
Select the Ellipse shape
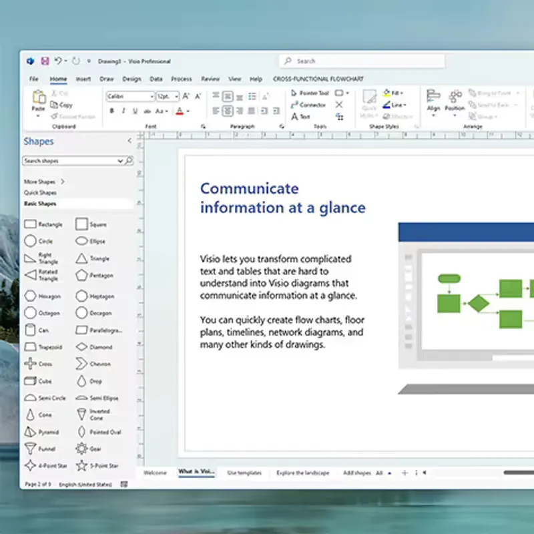90,241
